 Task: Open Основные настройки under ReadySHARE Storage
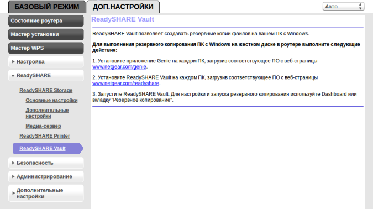pos(51,100)
